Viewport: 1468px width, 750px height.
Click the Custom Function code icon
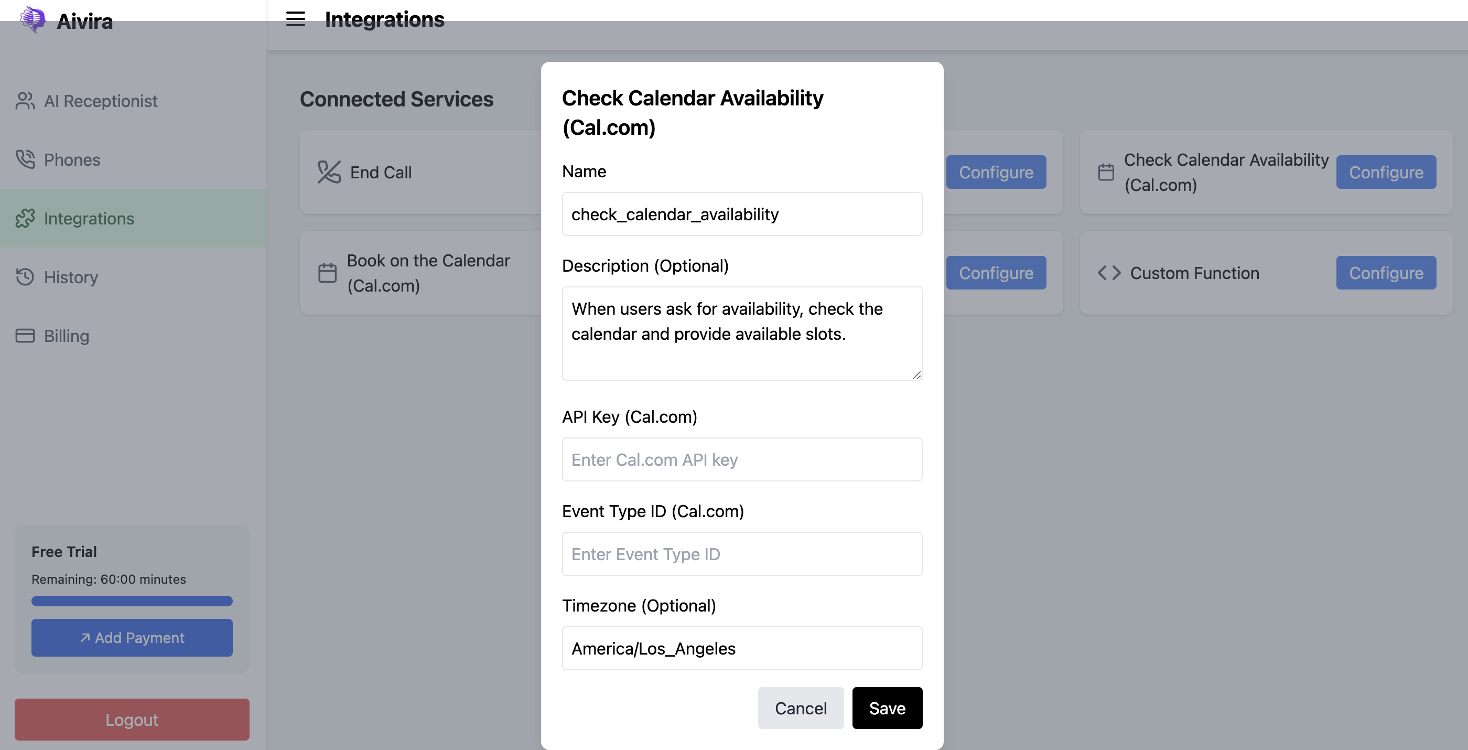pyautogui.click(x=1109, y=273)
